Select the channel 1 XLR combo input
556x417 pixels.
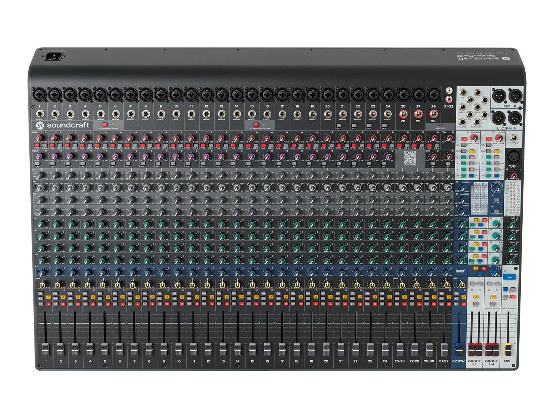pos(39,95)
